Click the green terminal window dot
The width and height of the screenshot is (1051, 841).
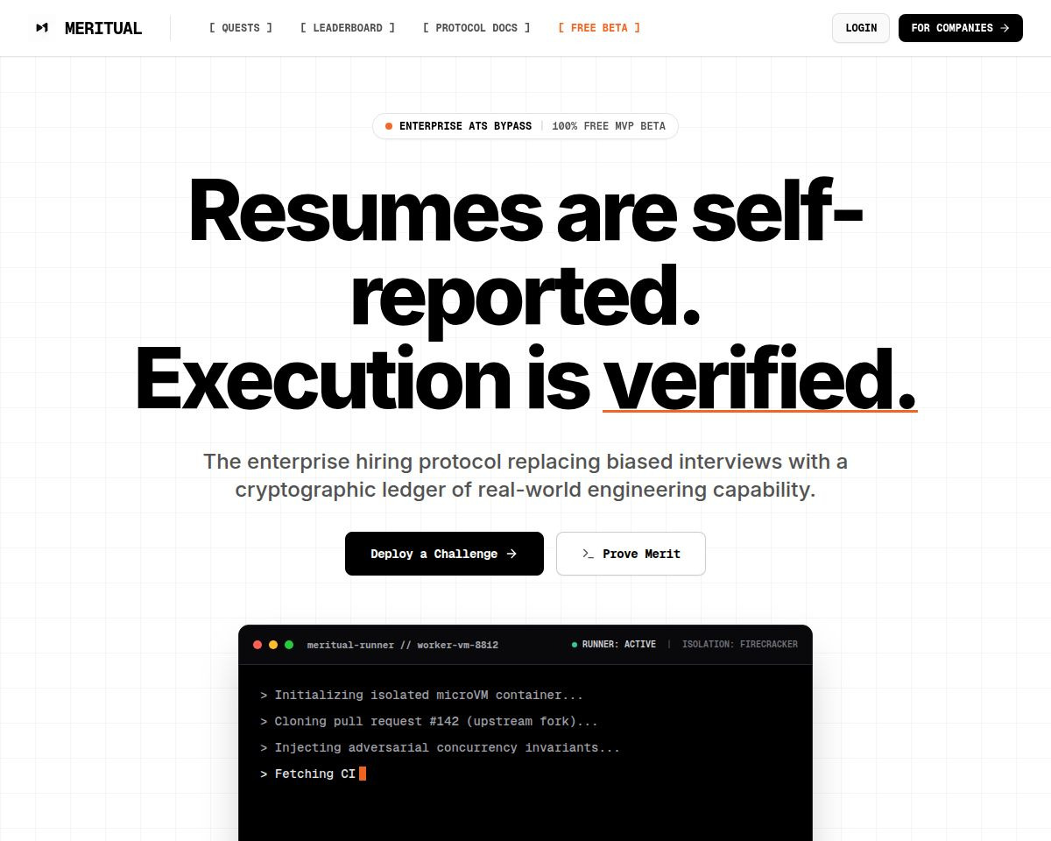pos(289,645)
